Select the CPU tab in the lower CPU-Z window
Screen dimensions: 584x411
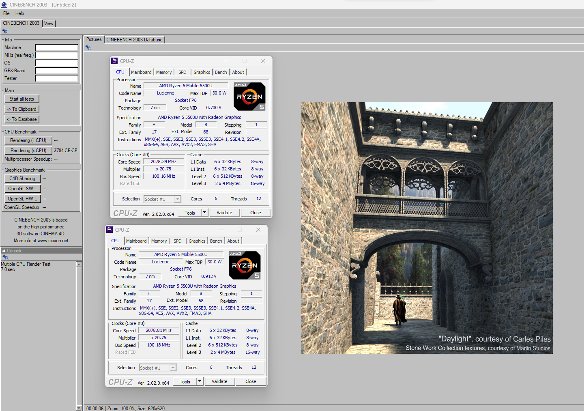116,241
